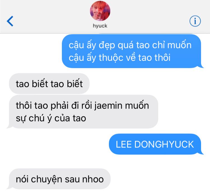
Task: Select the "LEE DONGHYUCK" sent message
Action: 155,144
